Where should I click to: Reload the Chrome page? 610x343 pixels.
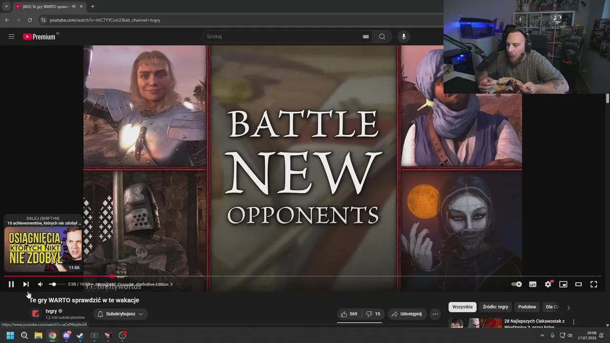[x=30, y=20]
